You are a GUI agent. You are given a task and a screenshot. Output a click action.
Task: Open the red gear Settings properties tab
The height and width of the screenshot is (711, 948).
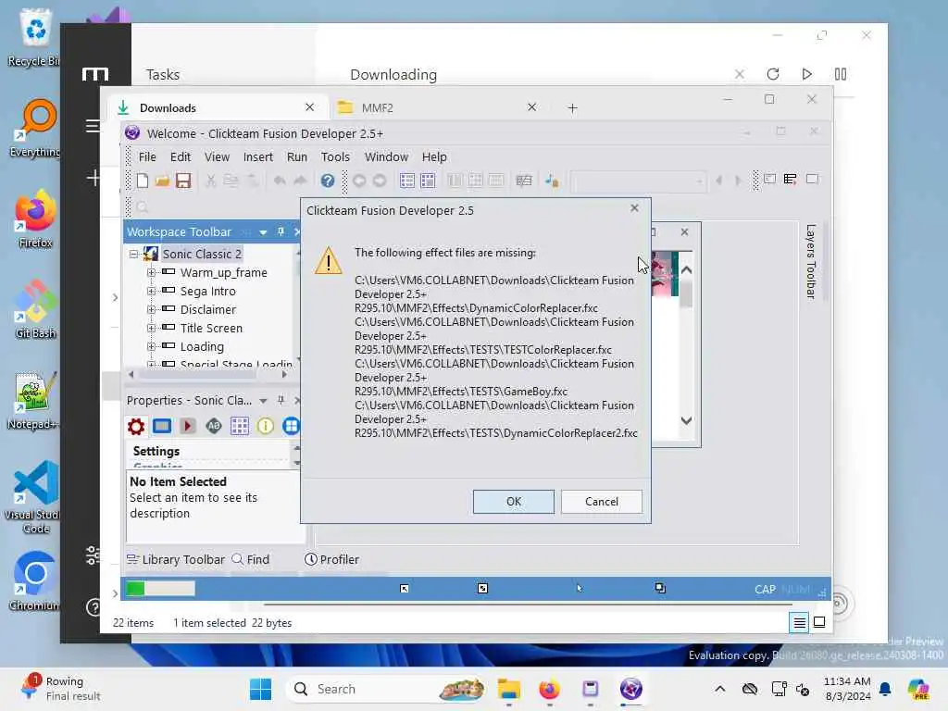(136, 426)
